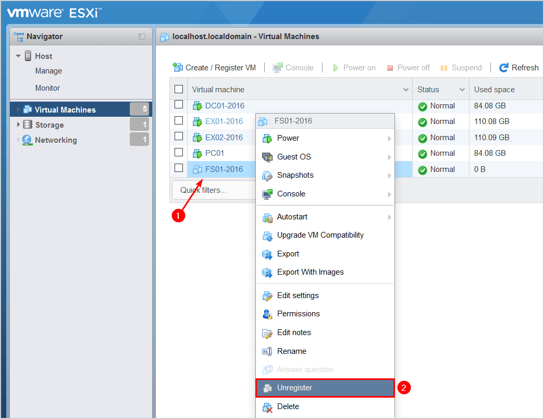The height and width of the screenshot is (419, 544).
Task: Open the EX02-2016 virtual machine link
Action: pyautogui.click(x=224, y=138)
